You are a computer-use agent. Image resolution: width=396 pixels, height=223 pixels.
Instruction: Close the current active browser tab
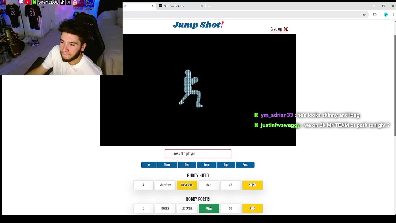point(153,6)
